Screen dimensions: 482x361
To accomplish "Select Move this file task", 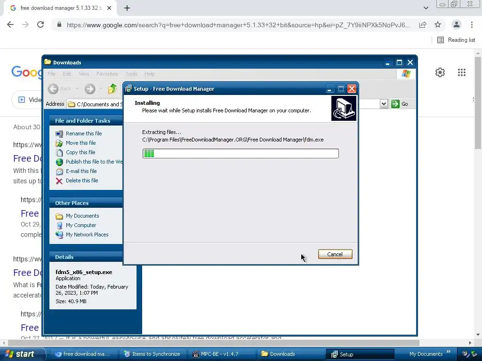I will pos(80,143).
